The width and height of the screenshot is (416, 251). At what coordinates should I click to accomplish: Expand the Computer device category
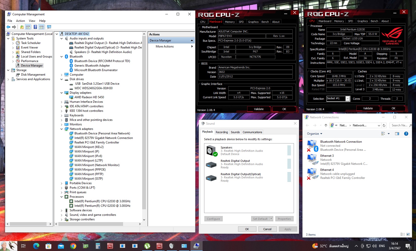[x=62, y=75]
